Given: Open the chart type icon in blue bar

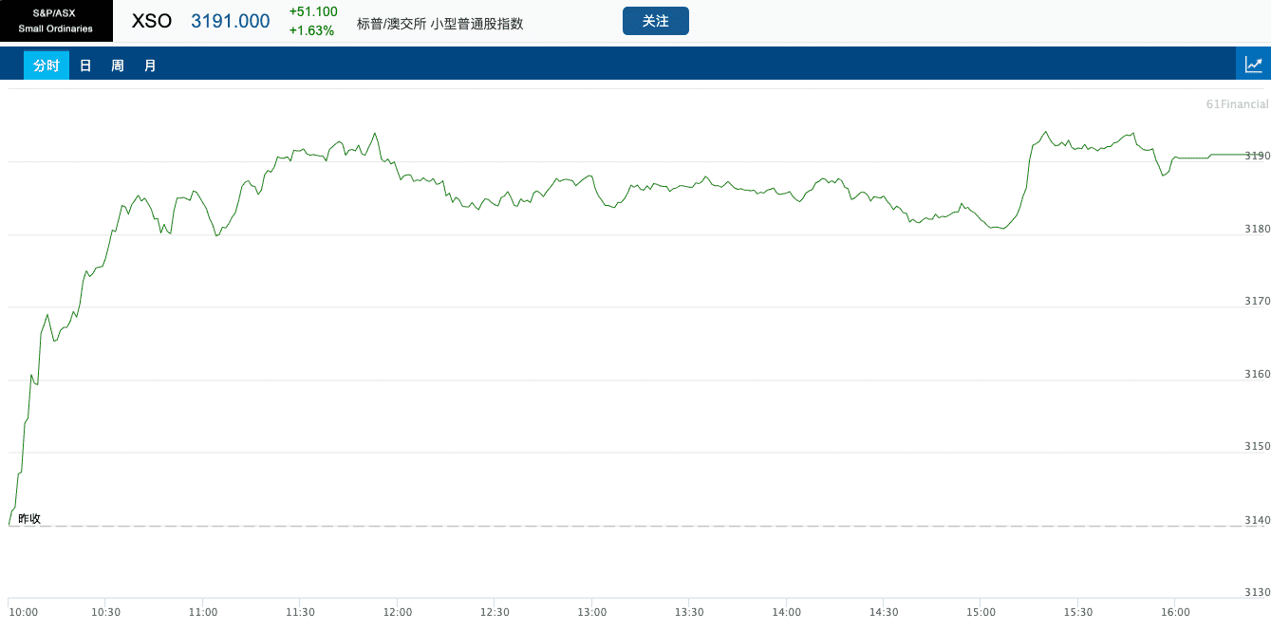Looking at the screenshot, I should coord(1254,65).
